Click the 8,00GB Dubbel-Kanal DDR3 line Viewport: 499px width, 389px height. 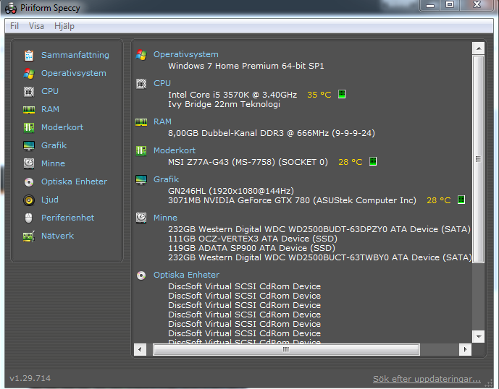click(272, 133)
